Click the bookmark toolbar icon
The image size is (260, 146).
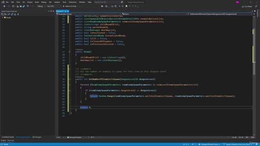(x=126, y=6)
